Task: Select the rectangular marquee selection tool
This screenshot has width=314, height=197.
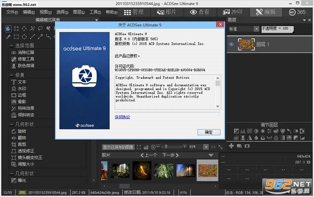Action: click(16, 29)
